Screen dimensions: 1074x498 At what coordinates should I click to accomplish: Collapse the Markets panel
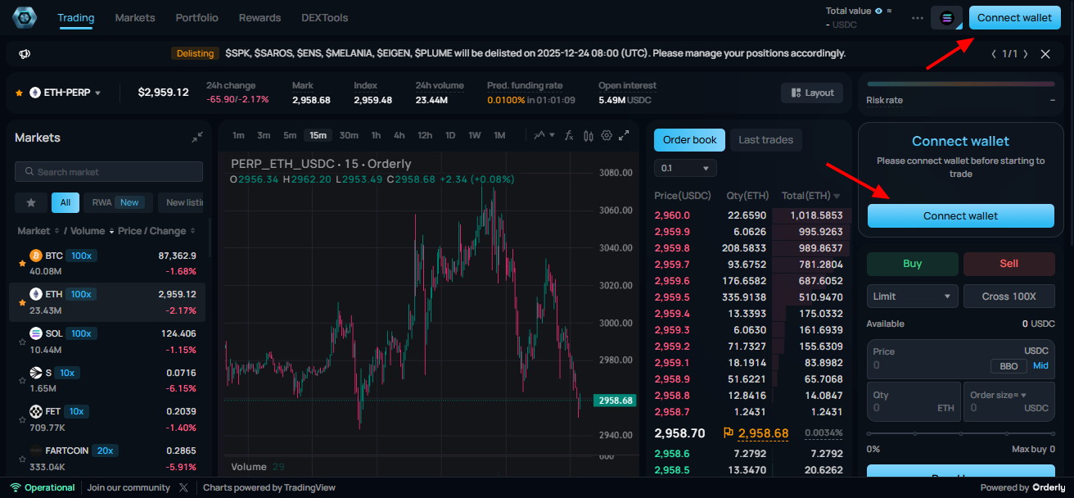point(197,138)
